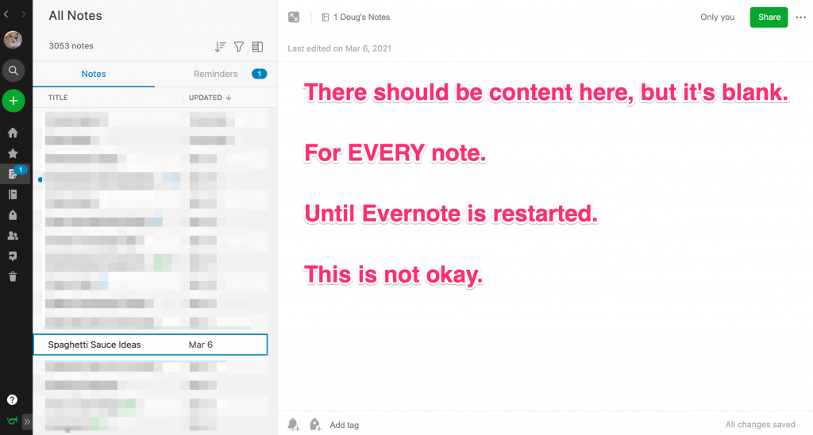This screenshot has height=435, width=813.
Task: Click the All changes saved status
Action: (x=760, y=425)
